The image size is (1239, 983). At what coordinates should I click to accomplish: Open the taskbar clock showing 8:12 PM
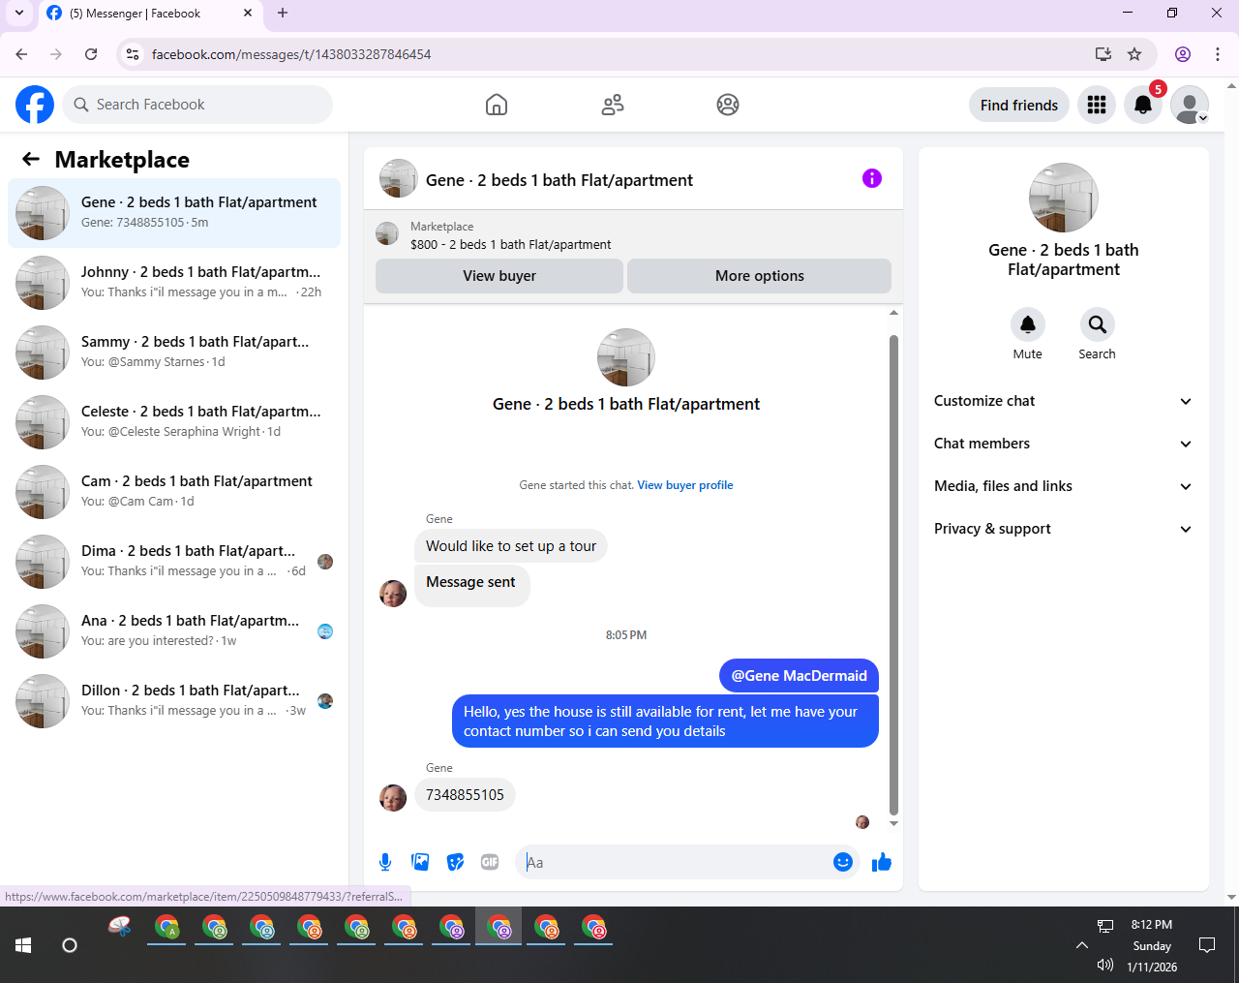pos(1152,945)
